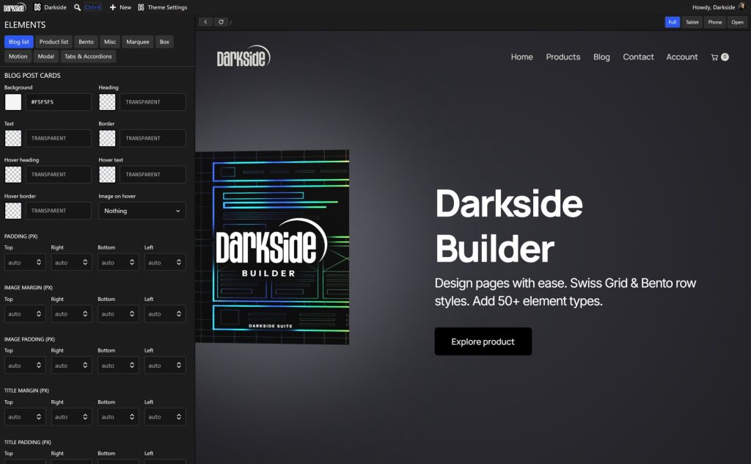Switch preview to Full width
Viewport: 751px width, 464px height.
click(673, 22)
